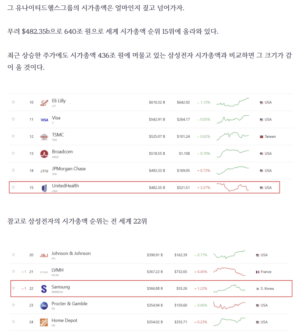Click the Samsung blue S logo

[44, 289]
